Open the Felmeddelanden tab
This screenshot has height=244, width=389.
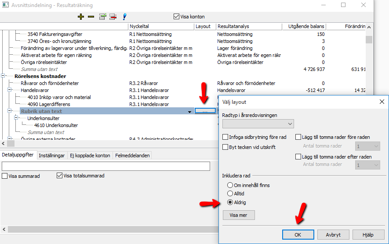(x=132, y=156)
